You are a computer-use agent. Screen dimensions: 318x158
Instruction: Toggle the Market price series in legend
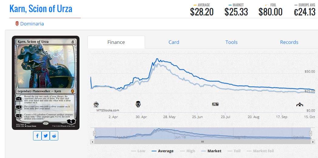coord(211,151)
